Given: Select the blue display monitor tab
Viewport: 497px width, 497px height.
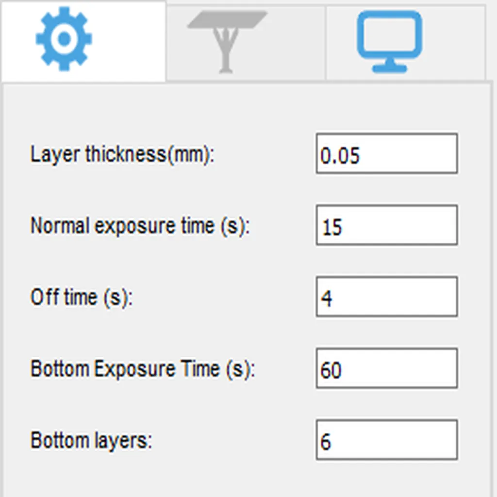Looking at the screenshot, I should coord(405,43).
